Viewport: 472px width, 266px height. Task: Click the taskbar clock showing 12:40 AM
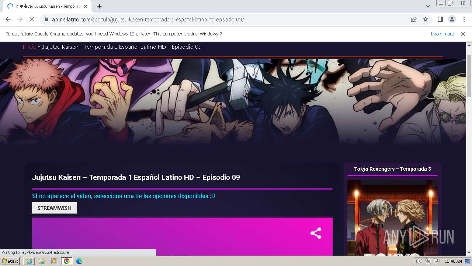click(x=453, y=261)
